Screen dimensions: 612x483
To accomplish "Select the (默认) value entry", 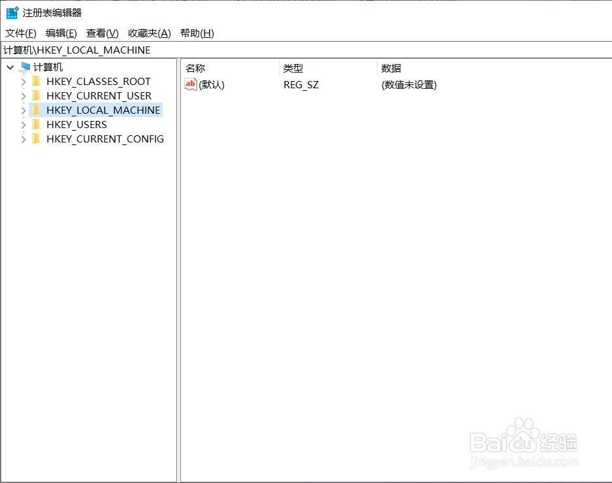I will pos(212,85).
